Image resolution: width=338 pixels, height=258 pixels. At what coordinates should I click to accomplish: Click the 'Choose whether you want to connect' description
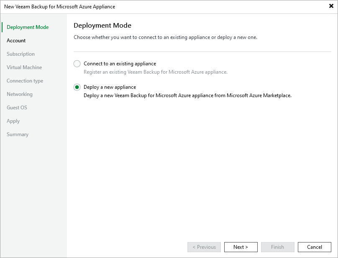click(x=165, y=37)
